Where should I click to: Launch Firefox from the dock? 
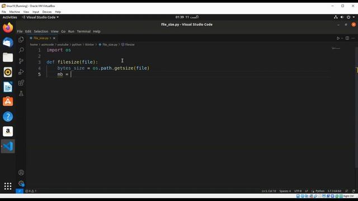8,28
